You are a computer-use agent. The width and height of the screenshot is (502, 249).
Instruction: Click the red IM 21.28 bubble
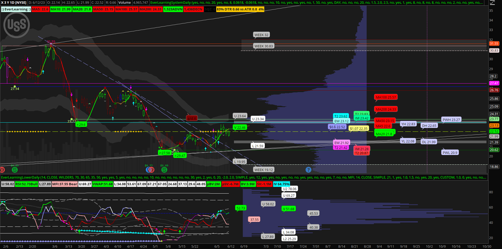pyautogui.click(x=362, y=149)
